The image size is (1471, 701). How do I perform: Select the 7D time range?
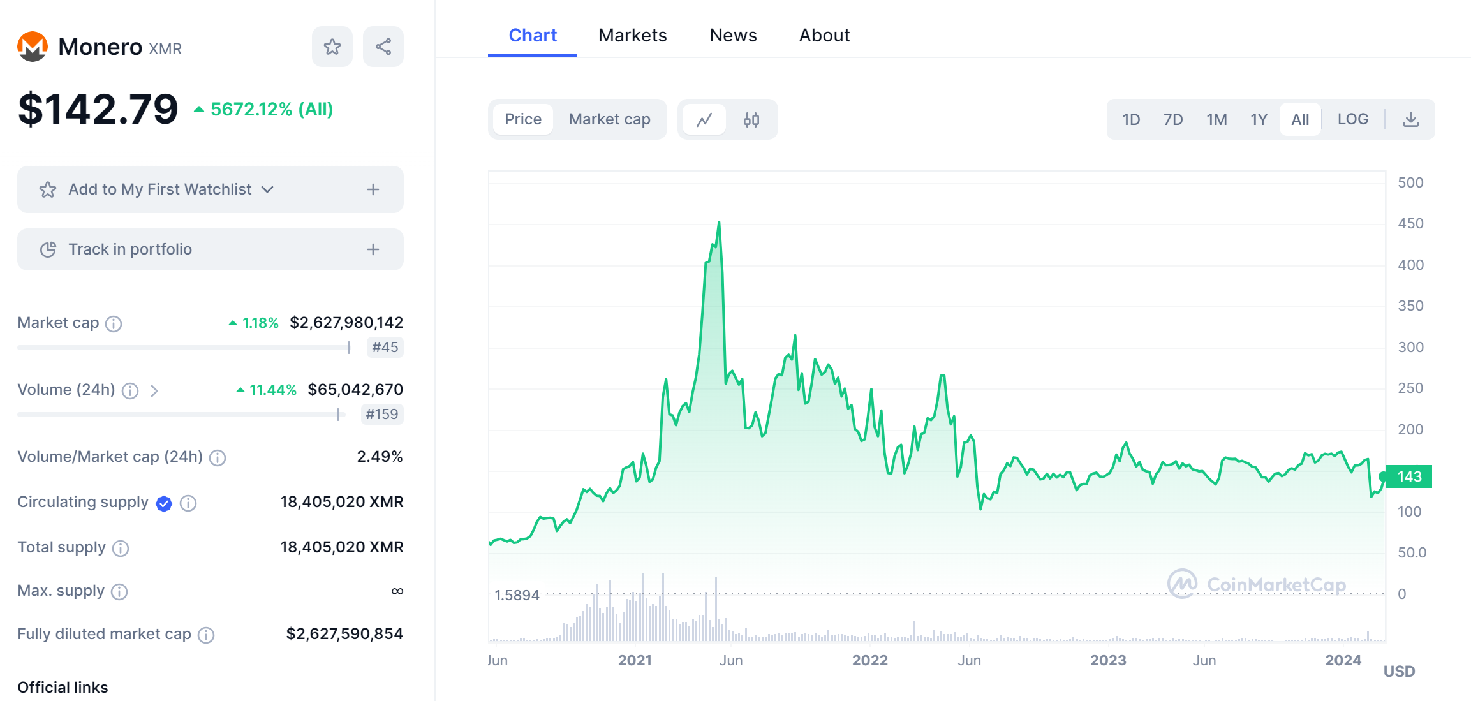1172,119
